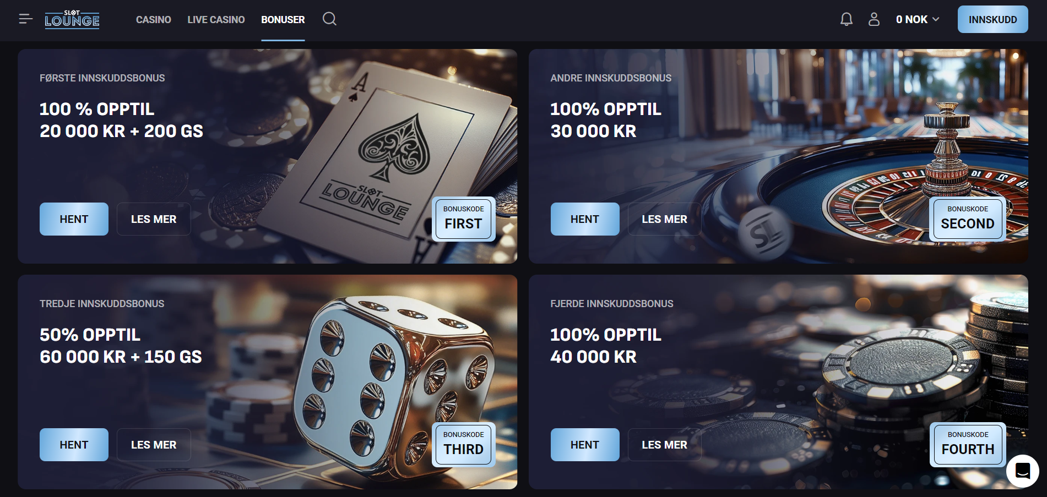Click the FOURTH bonus code badge

coord(968,445)
